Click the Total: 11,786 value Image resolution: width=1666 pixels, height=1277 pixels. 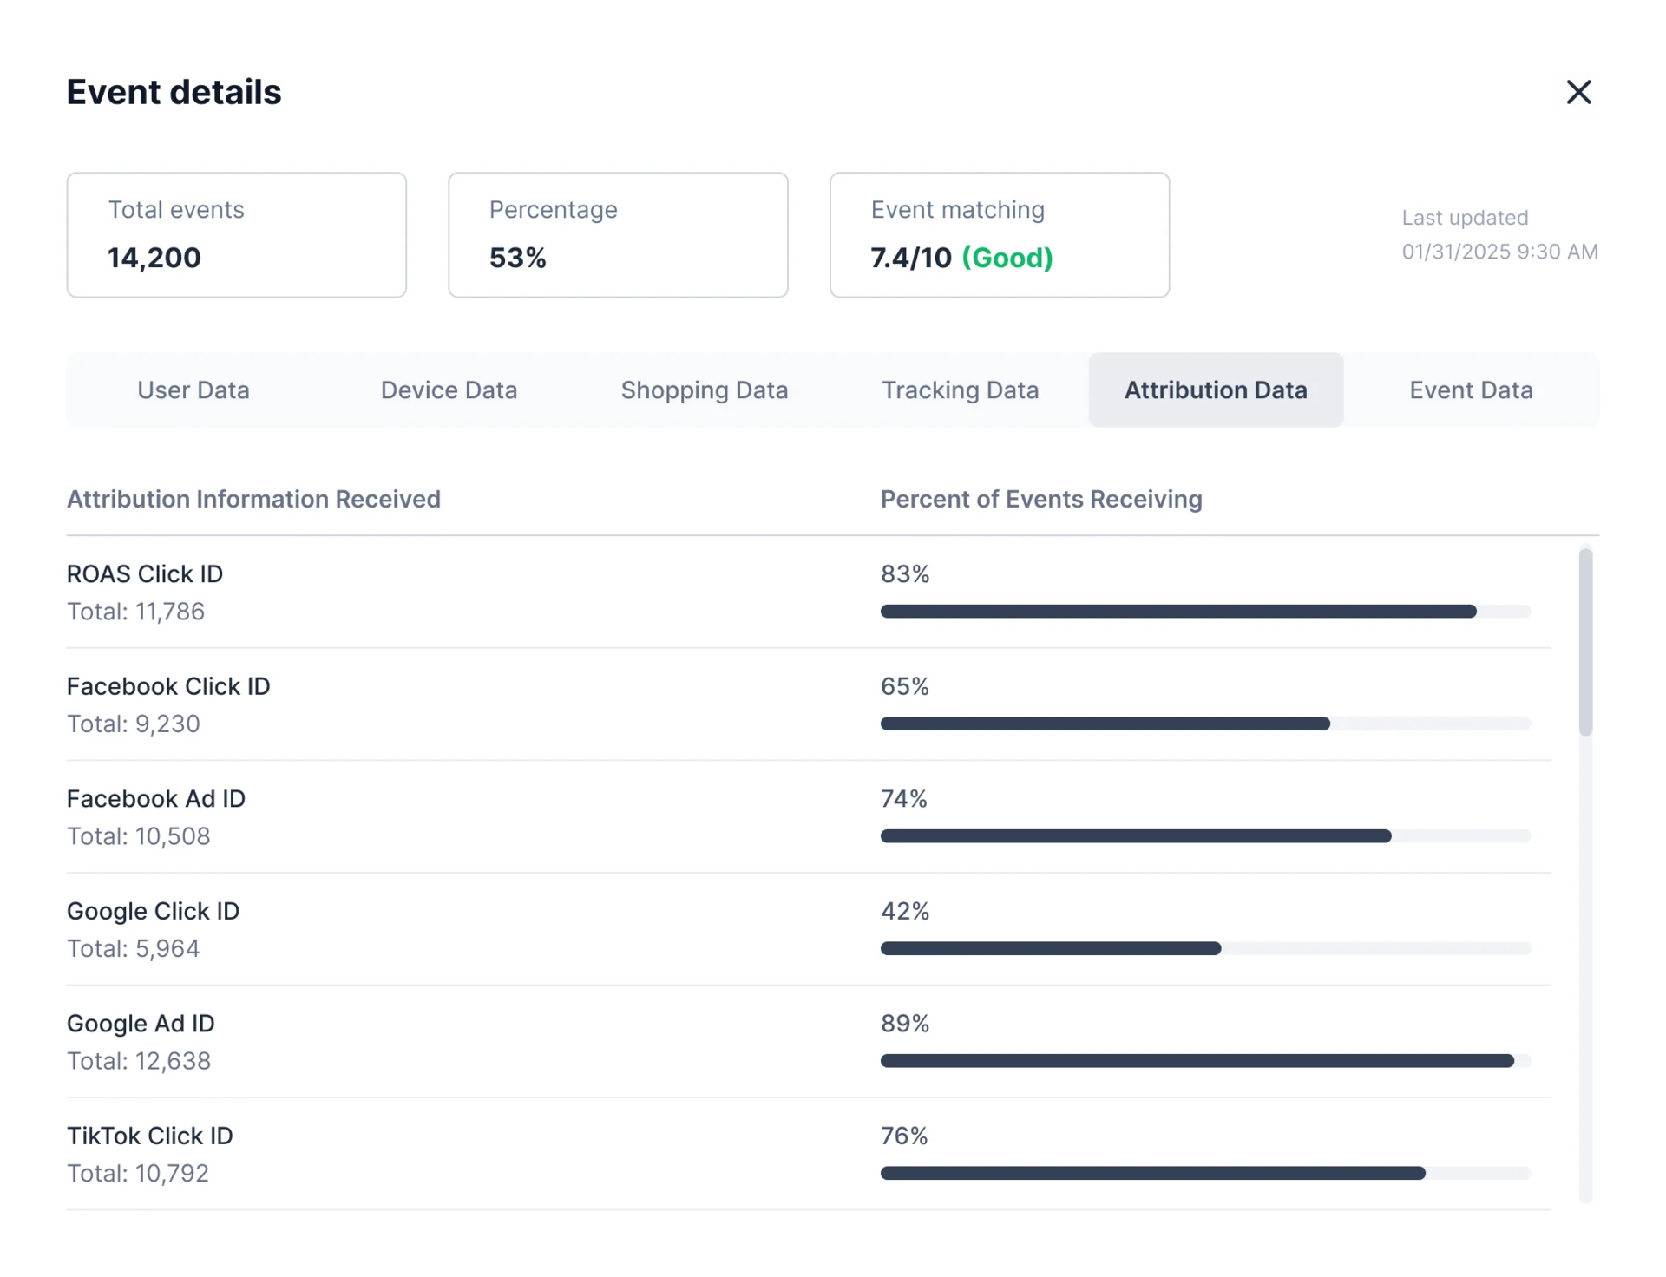(x=136, y=612)
